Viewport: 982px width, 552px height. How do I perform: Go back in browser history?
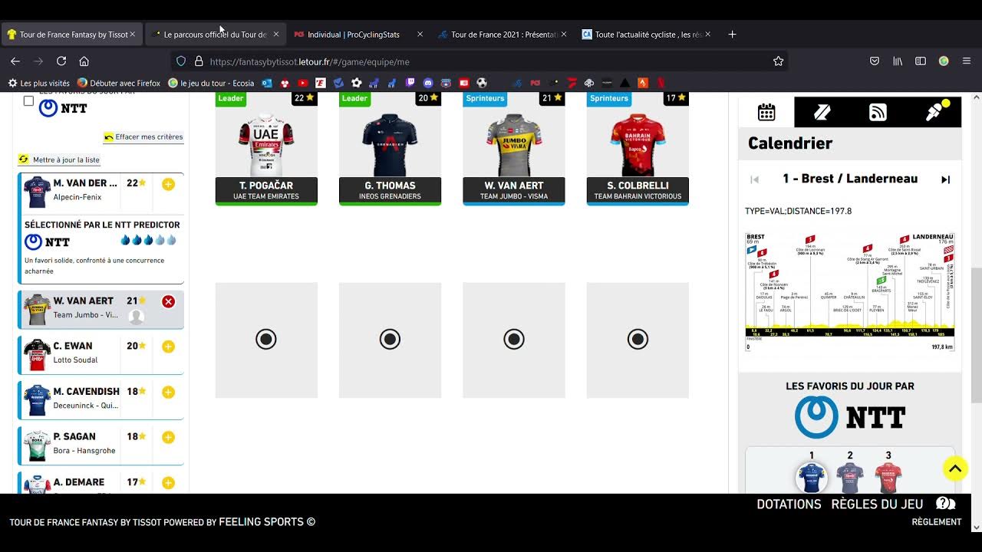(15, 61)
